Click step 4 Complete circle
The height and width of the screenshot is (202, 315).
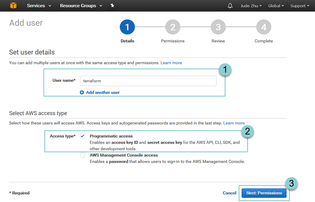pos(264,27)
